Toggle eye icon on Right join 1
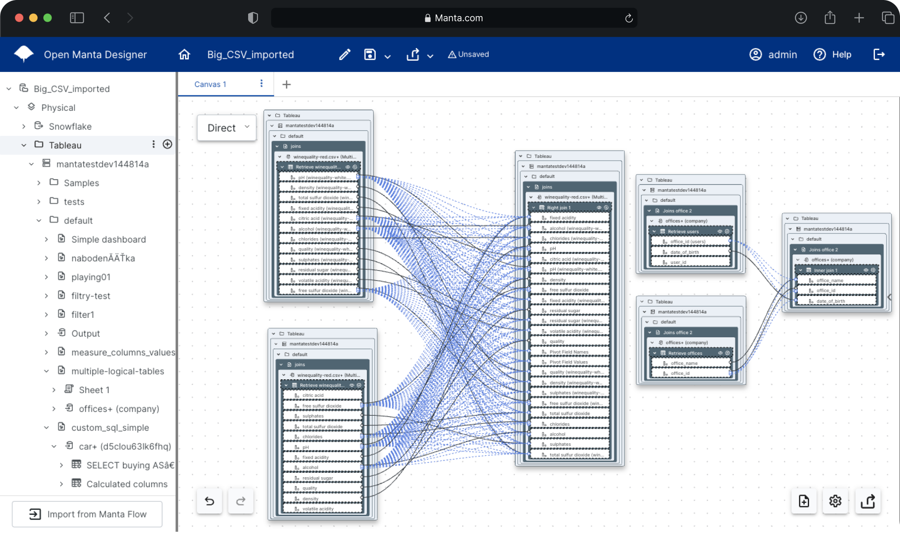Viewport: 900px width, 537px height. (599, 207)
